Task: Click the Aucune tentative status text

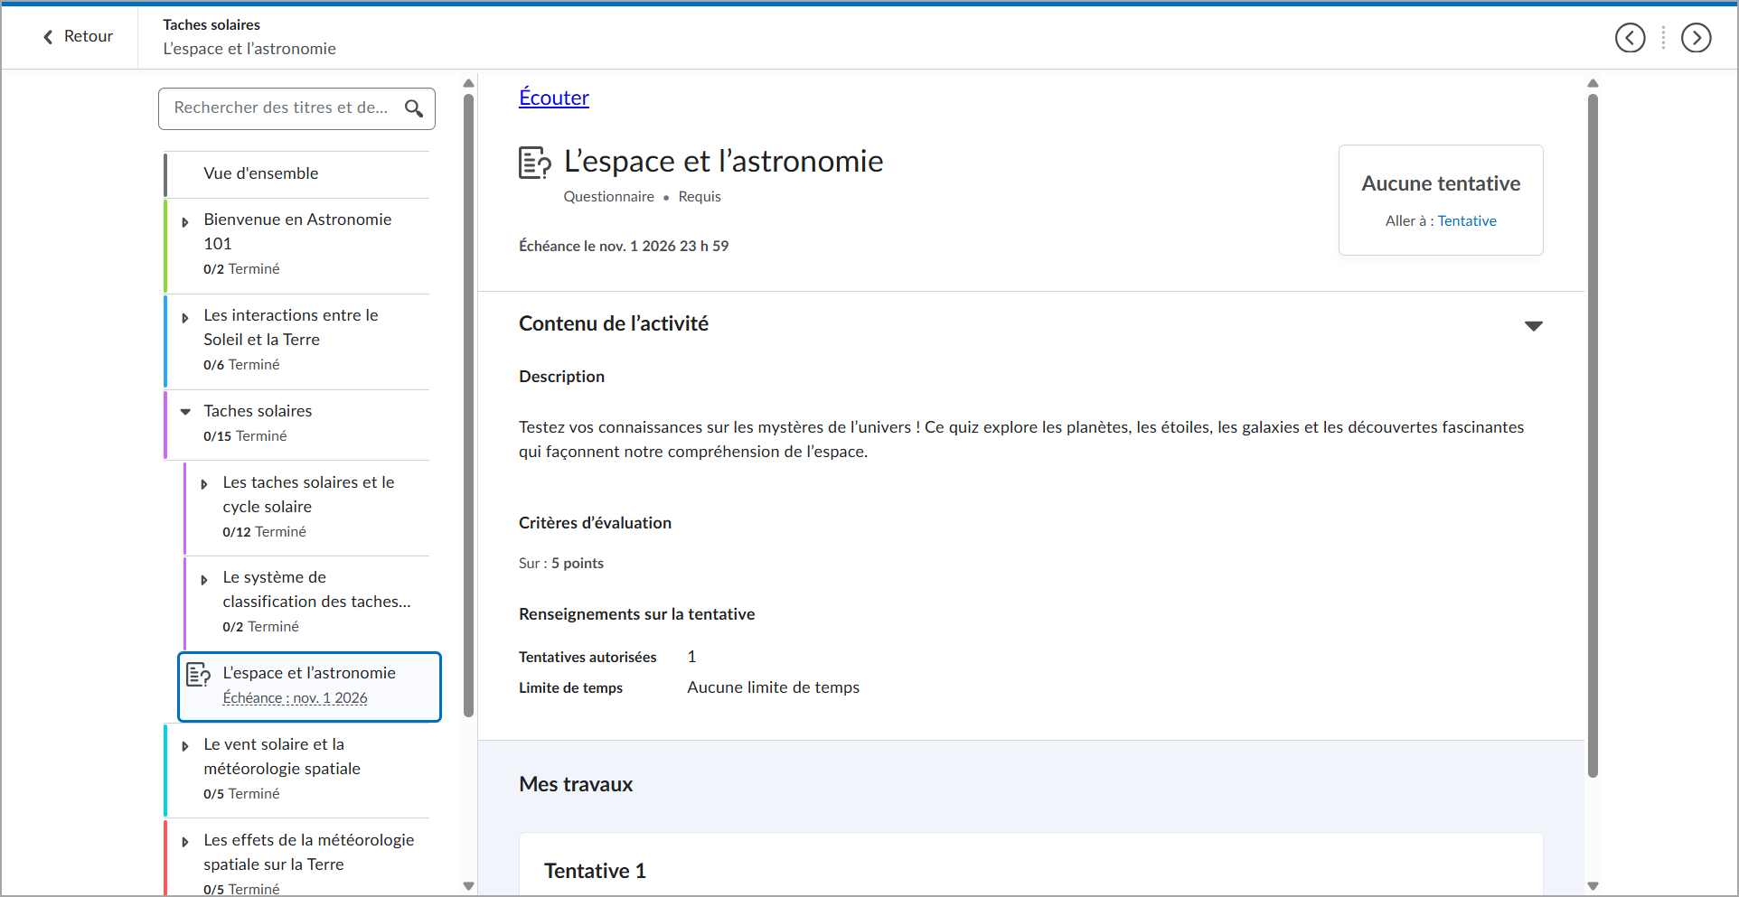Action: click(1441, 184)
